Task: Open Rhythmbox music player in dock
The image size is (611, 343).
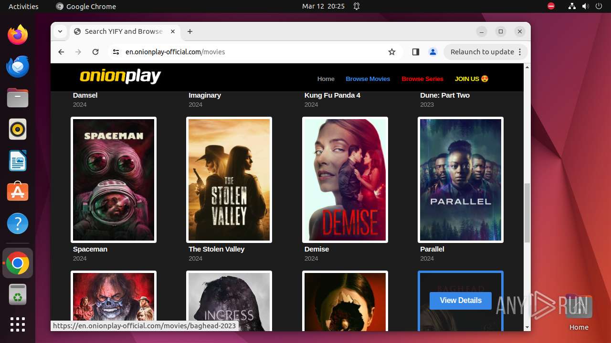Action: (18, 129)
